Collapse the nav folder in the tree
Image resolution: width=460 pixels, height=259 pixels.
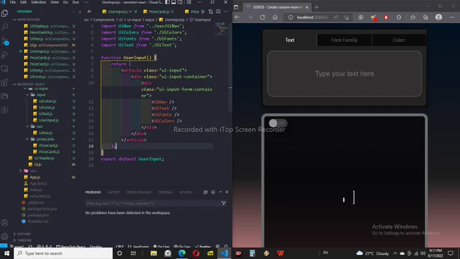[39, 126]
